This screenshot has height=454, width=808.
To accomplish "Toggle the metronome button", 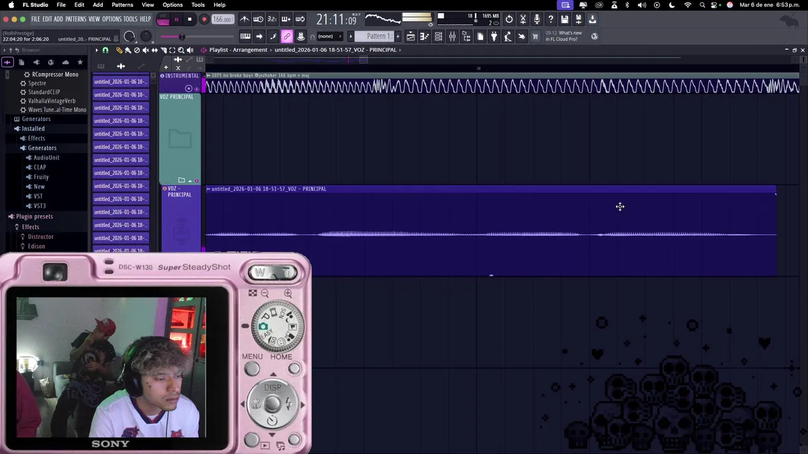I will click(244, 19).
